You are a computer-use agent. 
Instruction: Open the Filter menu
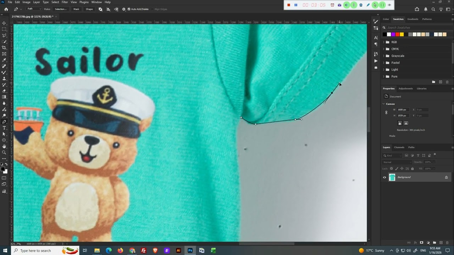point(65,2)
